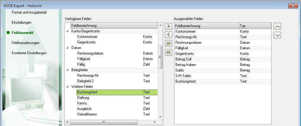Screen dimensions: 301x126
Task: Collapse the Datum tree group
Action: [67, 48]
